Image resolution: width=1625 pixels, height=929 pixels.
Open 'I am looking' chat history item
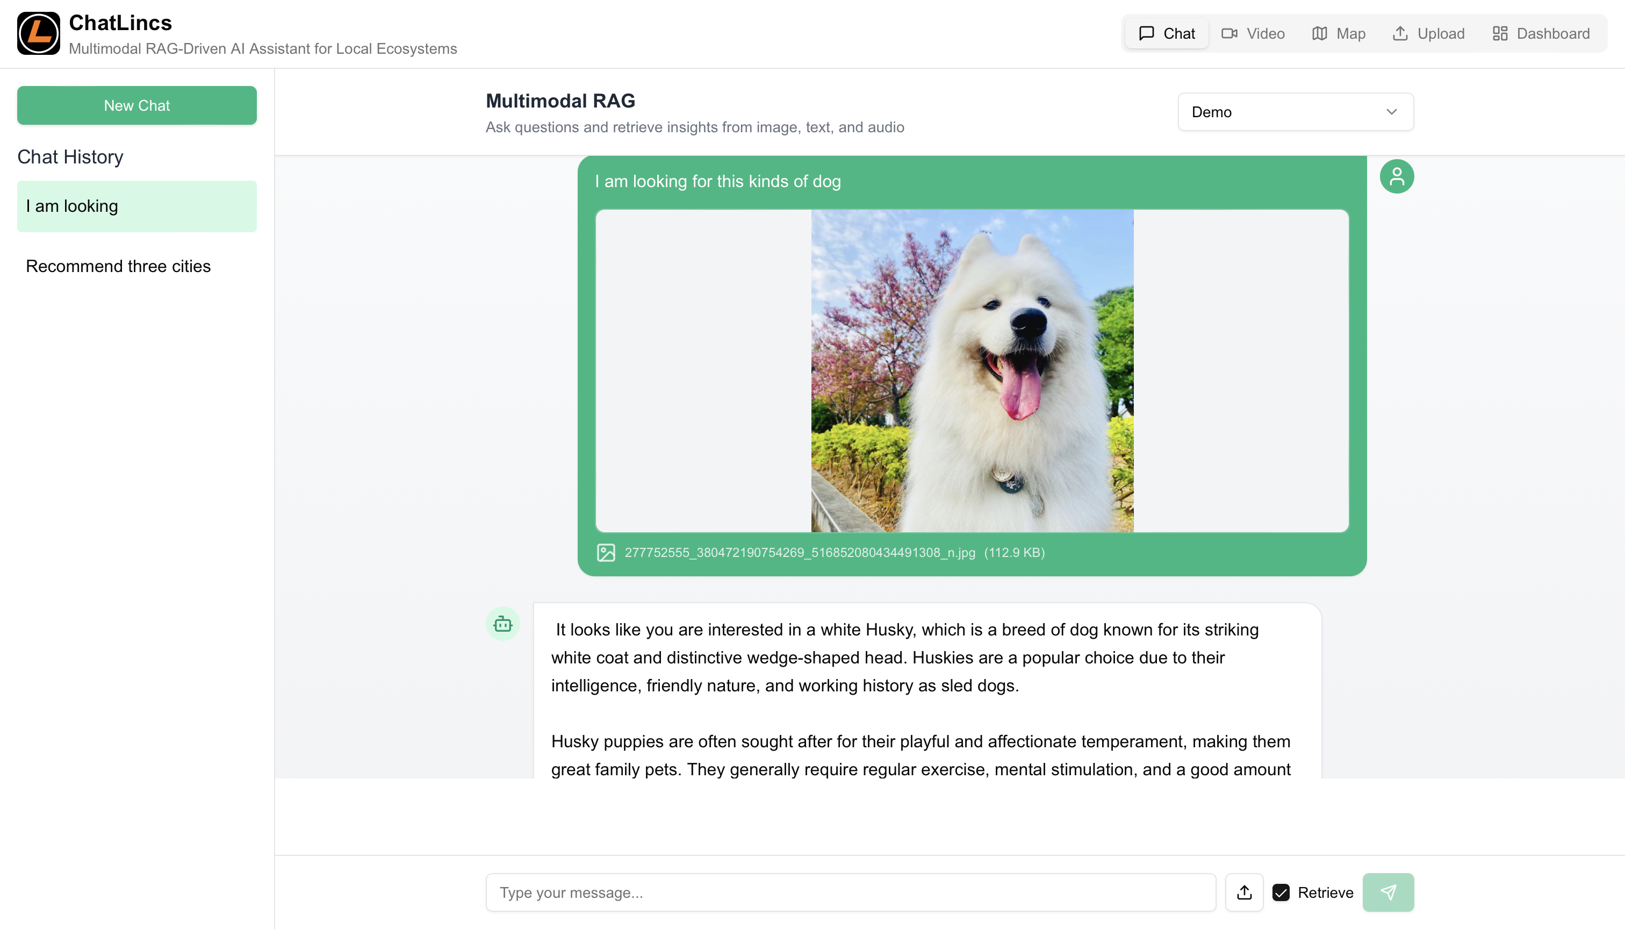coord(136,206)
